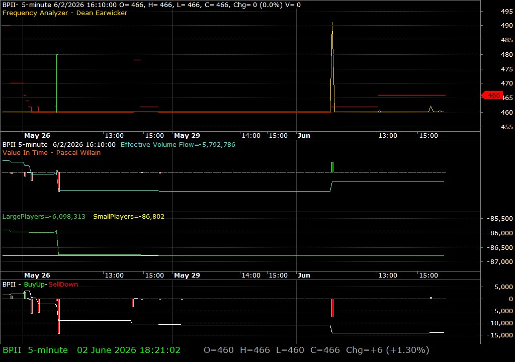Image resolution: width=515 pixels, height=362 pixels.
Task: Click price level 495 on right axis
Action: pos(506,11)
